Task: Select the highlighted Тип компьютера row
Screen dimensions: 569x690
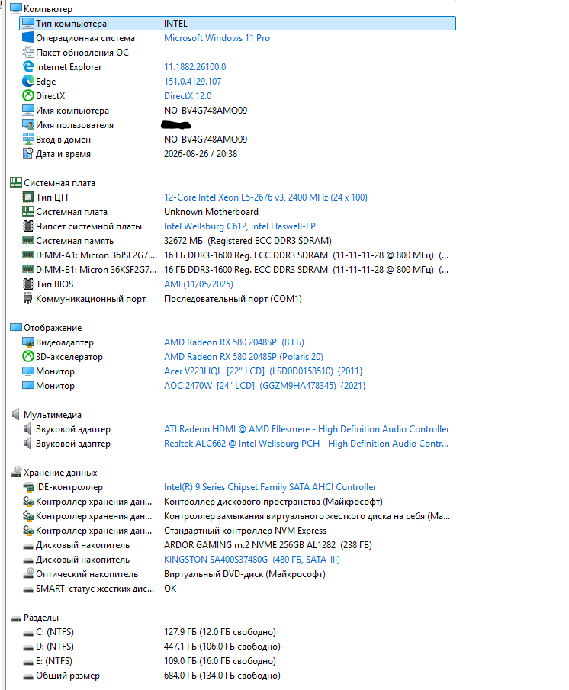Action: tap(238, 24)
